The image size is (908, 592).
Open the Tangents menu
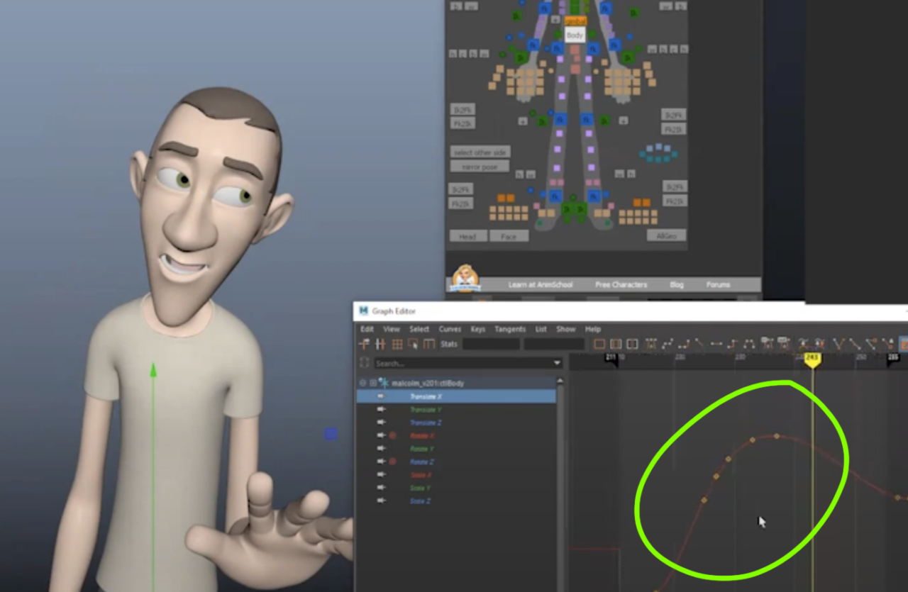click(509, 329)
